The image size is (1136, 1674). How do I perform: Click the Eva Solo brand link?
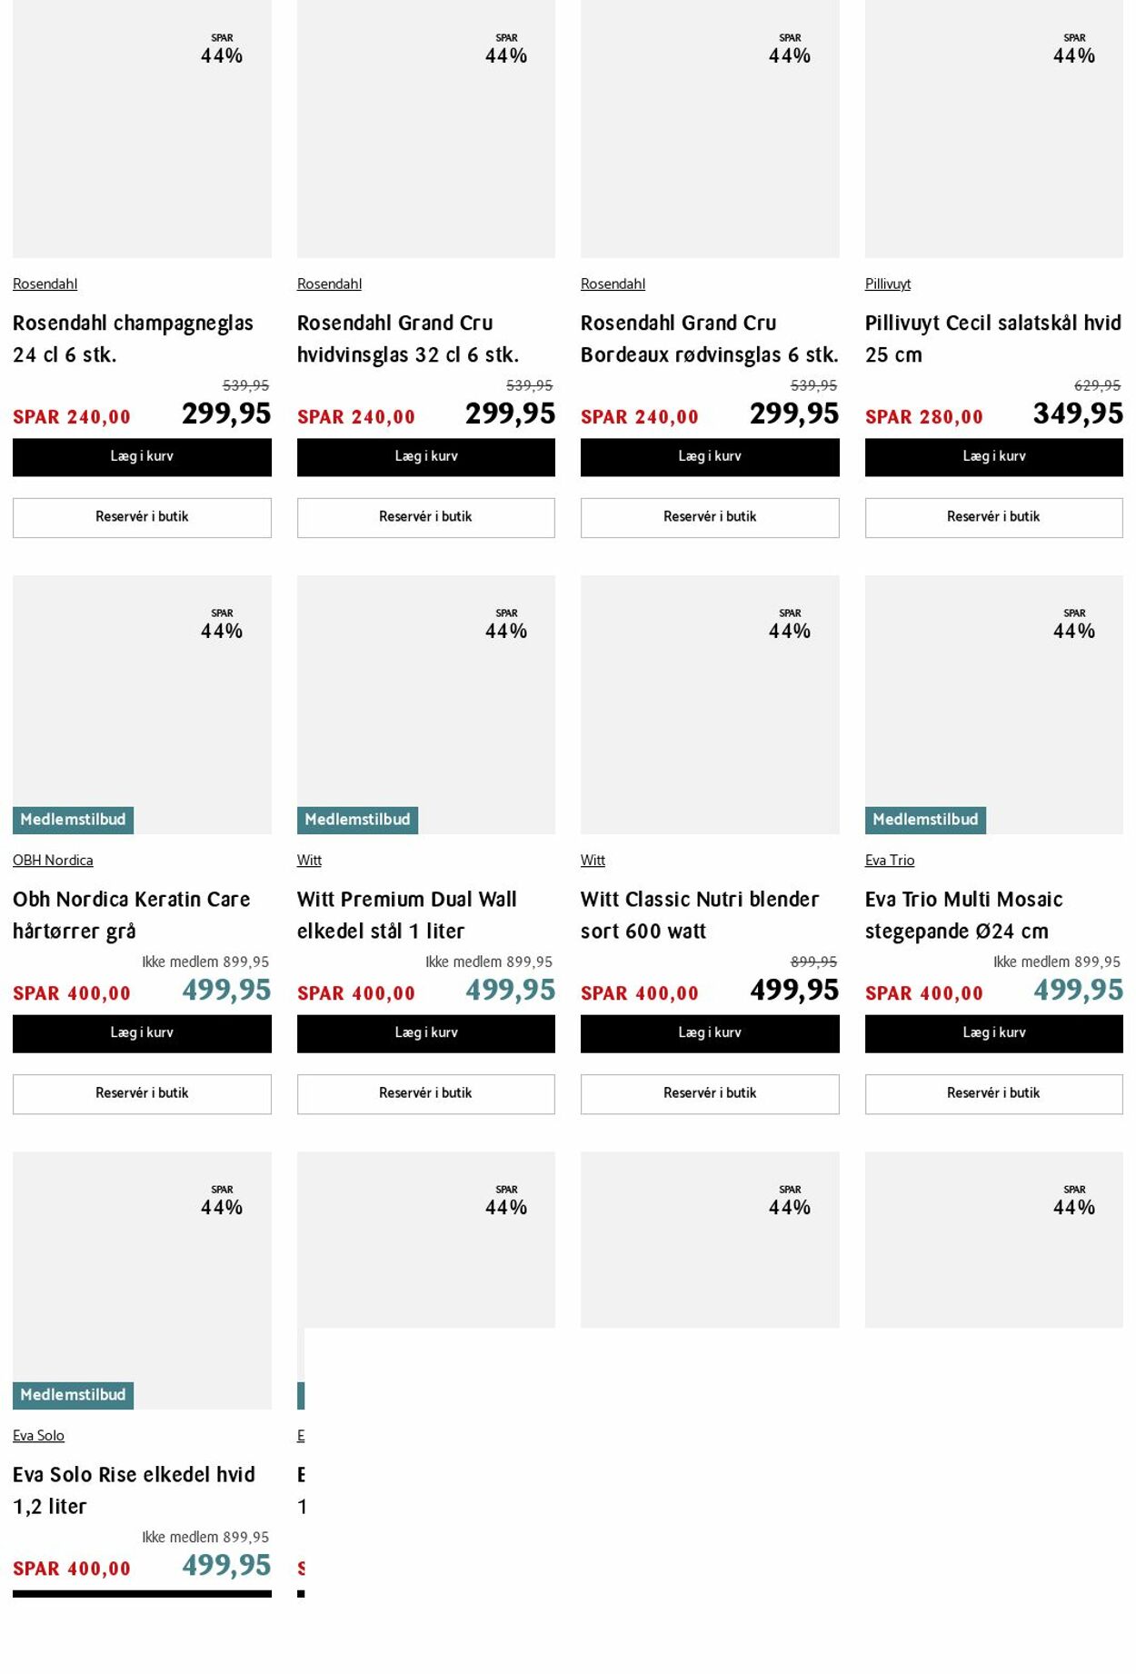[38, 1436]
